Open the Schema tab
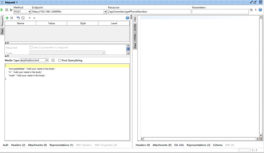The width and height of the screenshot is (264, 153). click(x=217, y=145)
